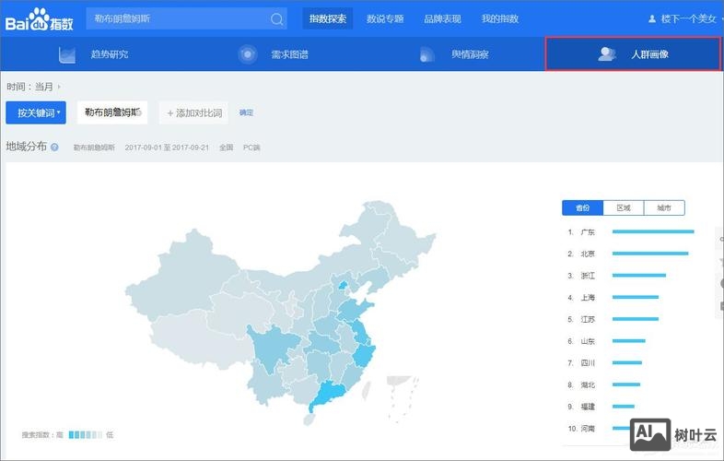This screenshot has height=461, width=724.
Task: Select the 城市 ranking tab
Action: (x=664, y=207)
